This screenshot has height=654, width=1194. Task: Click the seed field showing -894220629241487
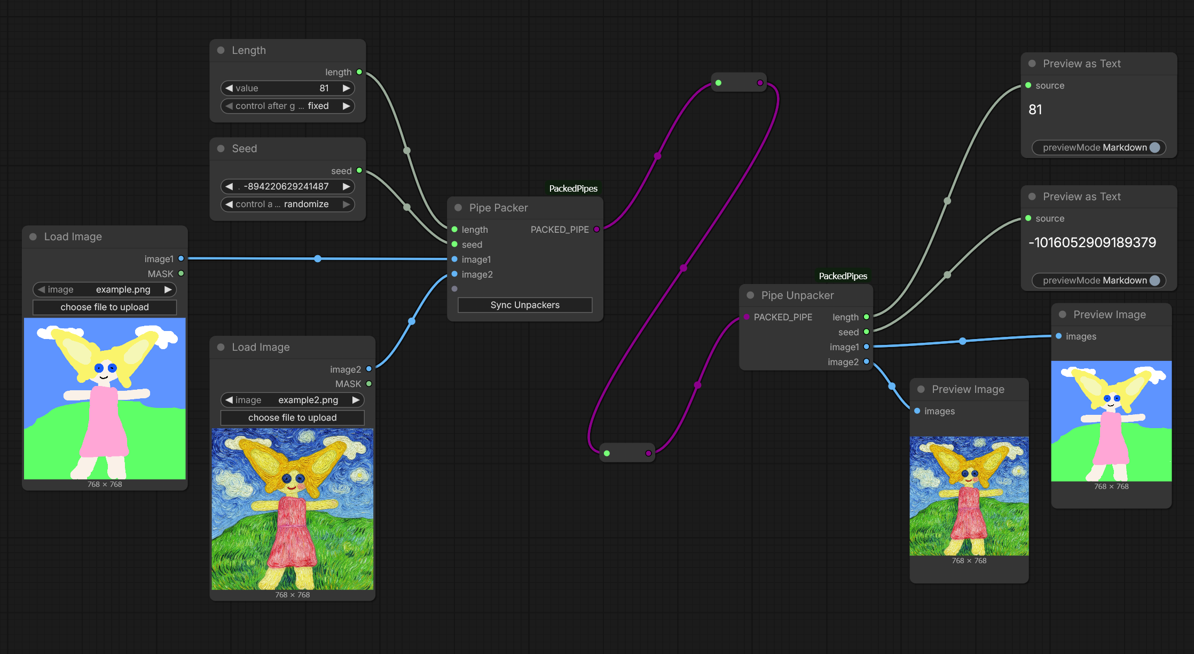[x=288, y=186]
